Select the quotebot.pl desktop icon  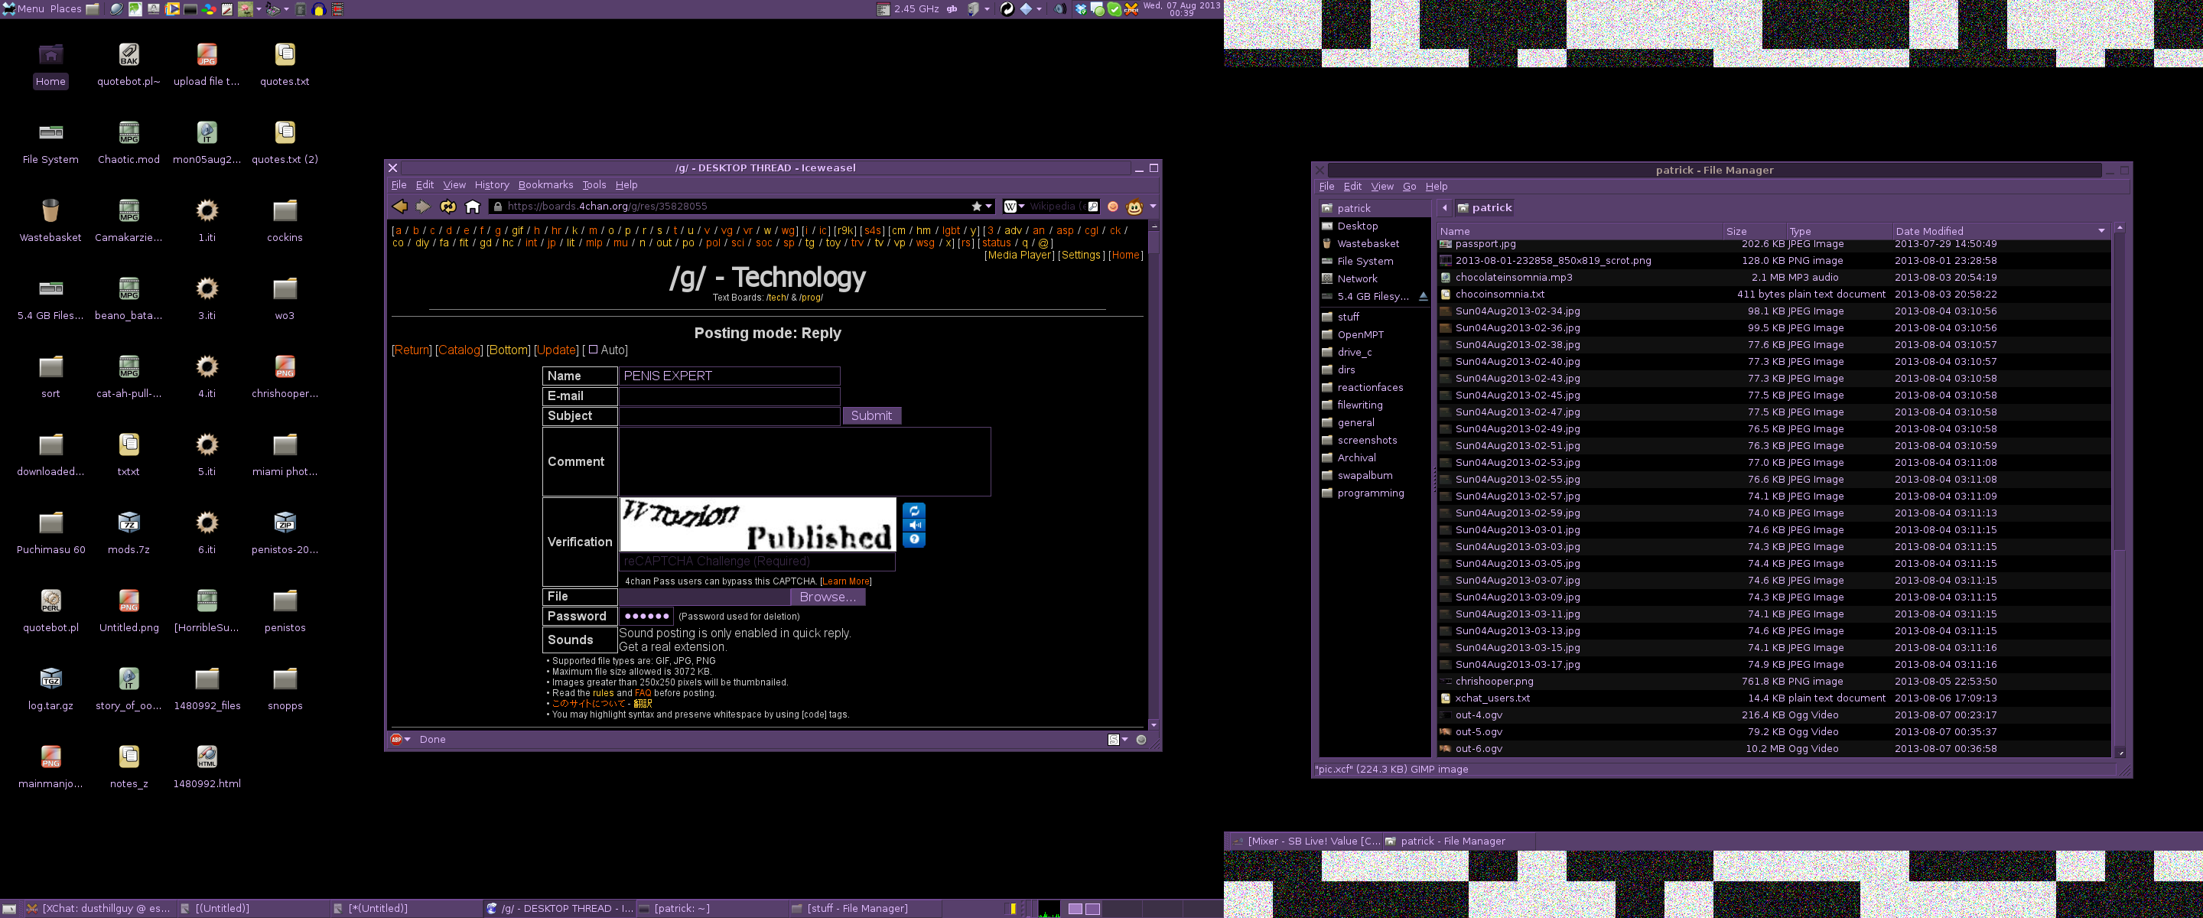(x=50, y=610)
